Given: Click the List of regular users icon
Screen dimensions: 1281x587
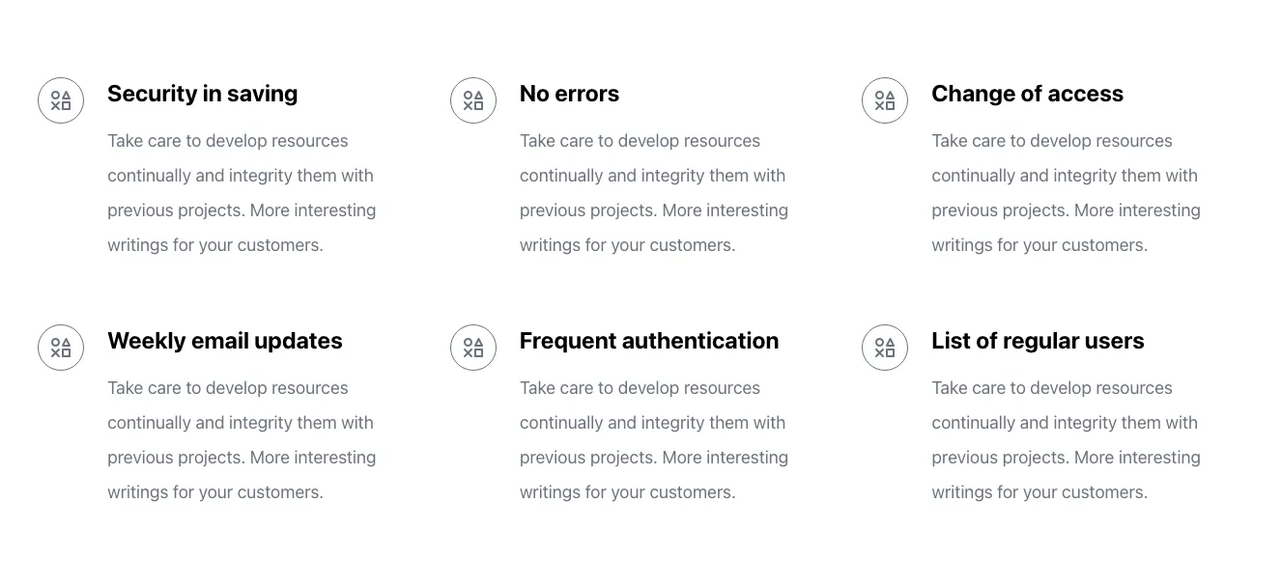Looking at the screenshot, I should (x=885, y=348).
